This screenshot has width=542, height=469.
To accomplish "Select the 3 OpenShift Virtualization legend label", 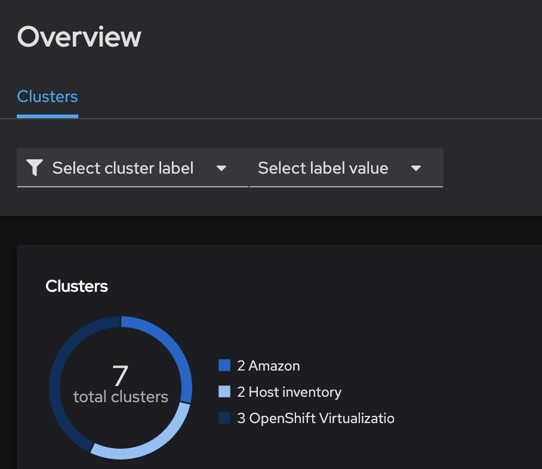I will coord(316,418).
